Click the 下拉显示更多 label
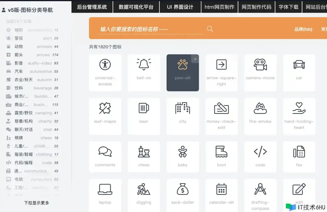 pyautogui.click(x=37, y=203)
